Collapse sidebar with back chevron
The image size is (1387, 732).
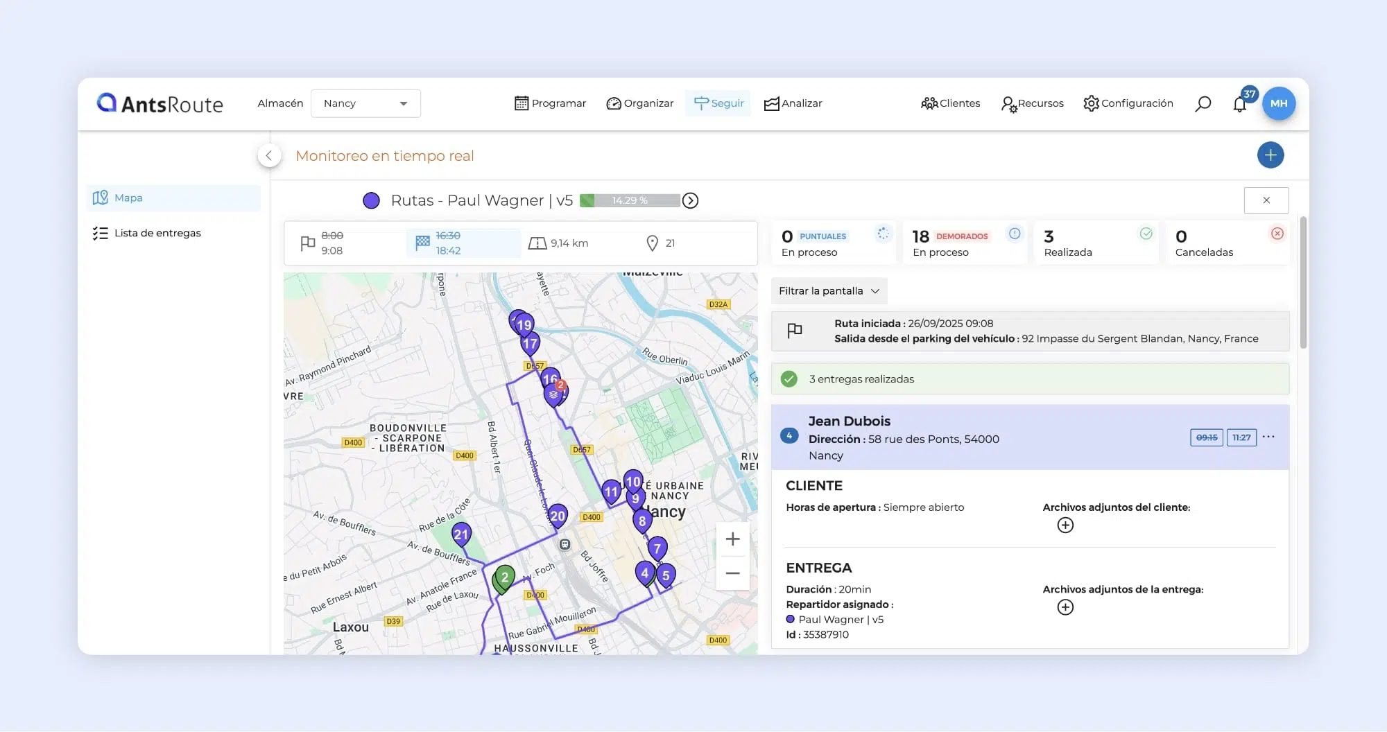(269, 156)
